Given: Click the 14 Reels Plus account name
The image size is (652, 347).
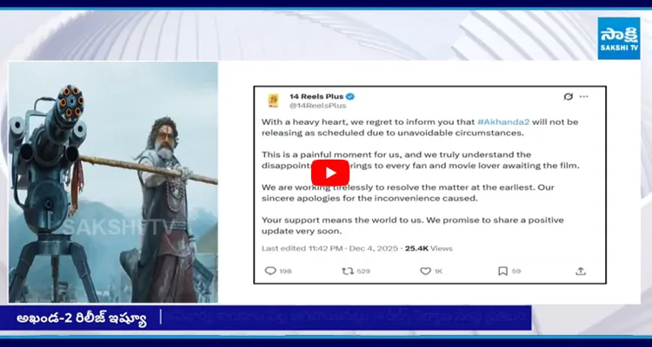Looking at the screenshot, I should point(314,96).
